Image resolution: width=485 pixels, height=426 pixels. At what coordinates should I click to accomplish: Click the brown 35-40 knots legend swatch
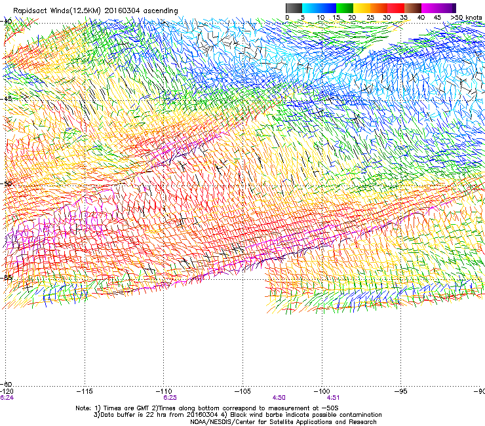click(413, 8)
